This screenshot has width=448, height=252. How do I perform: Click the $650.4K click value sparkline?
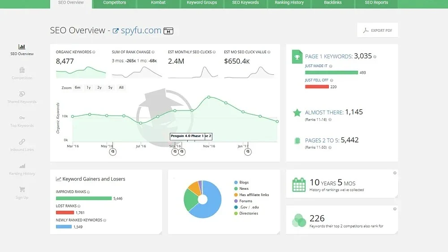tap(249, 72)
